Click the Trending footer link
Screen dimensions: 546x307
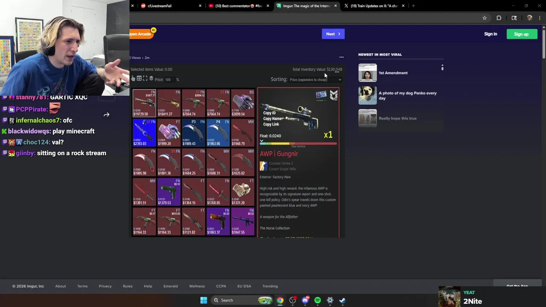pos(270,286)
